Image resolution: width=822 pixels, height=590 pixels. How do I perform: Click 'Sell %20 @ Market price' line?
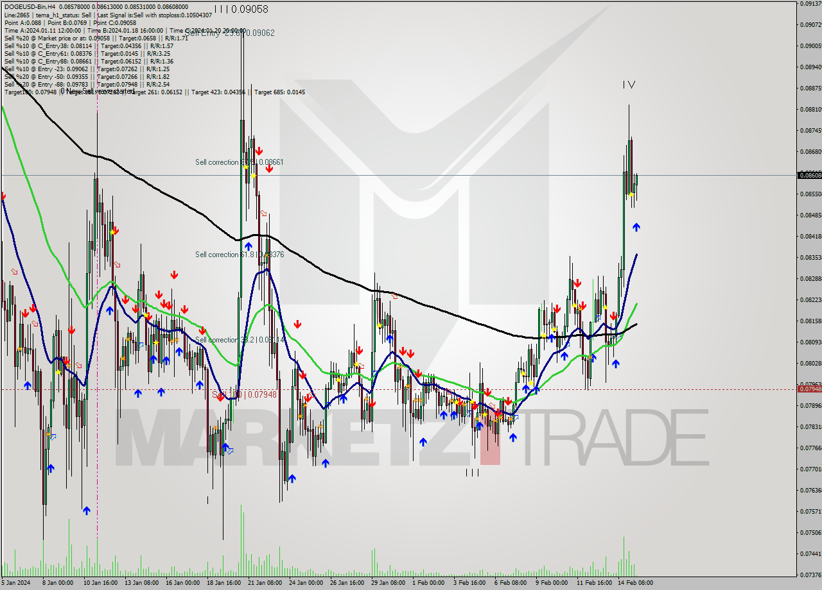pyautogui.click(x=96, y=38)
